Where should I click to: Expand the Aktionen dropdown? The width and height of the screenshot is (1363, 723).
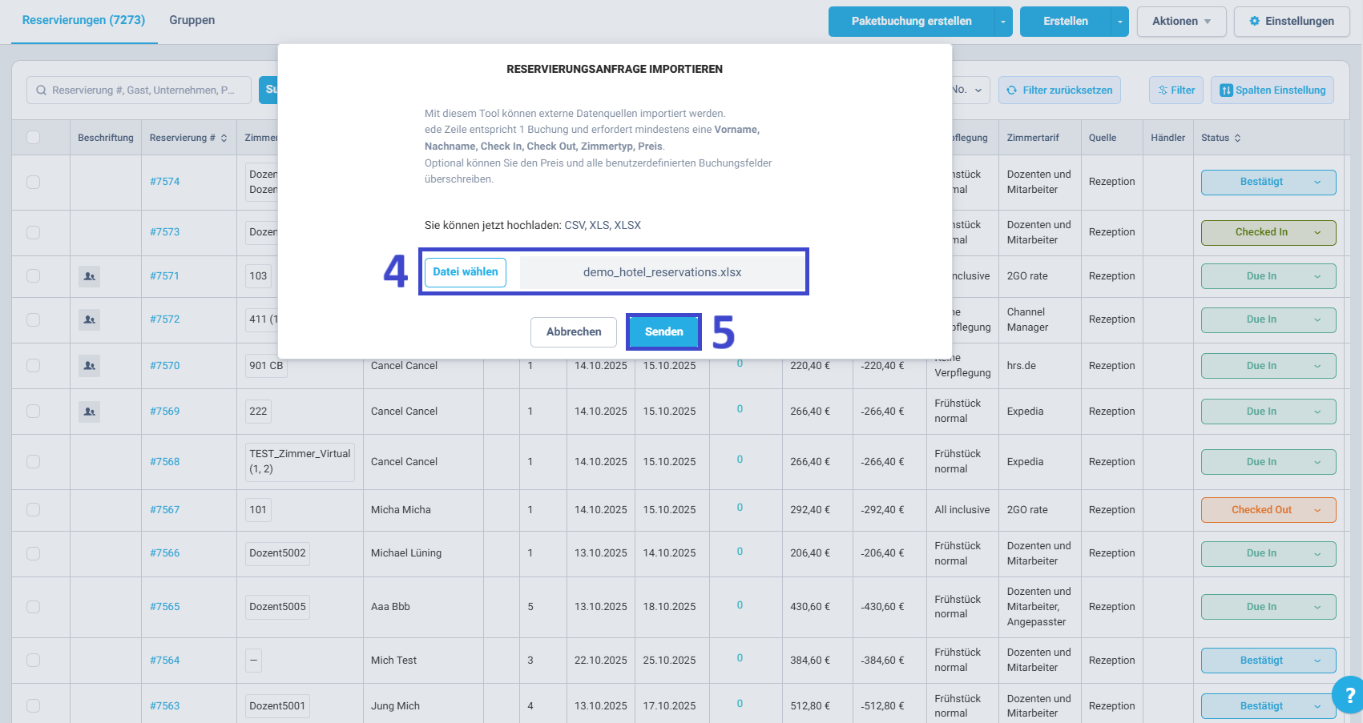click(x=1181, y=22)
